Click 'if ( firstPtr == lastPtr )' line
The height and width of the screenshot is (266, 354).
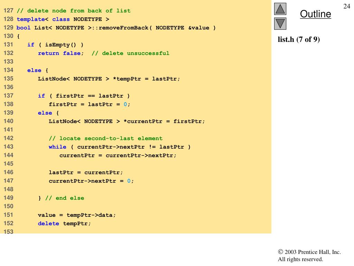coord(84,96)
